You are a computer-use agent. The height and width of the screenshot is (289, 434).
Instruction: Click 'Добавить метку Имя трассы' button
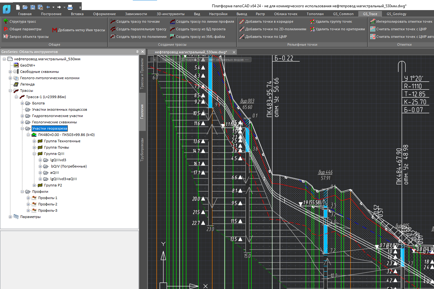pos(81,30)
